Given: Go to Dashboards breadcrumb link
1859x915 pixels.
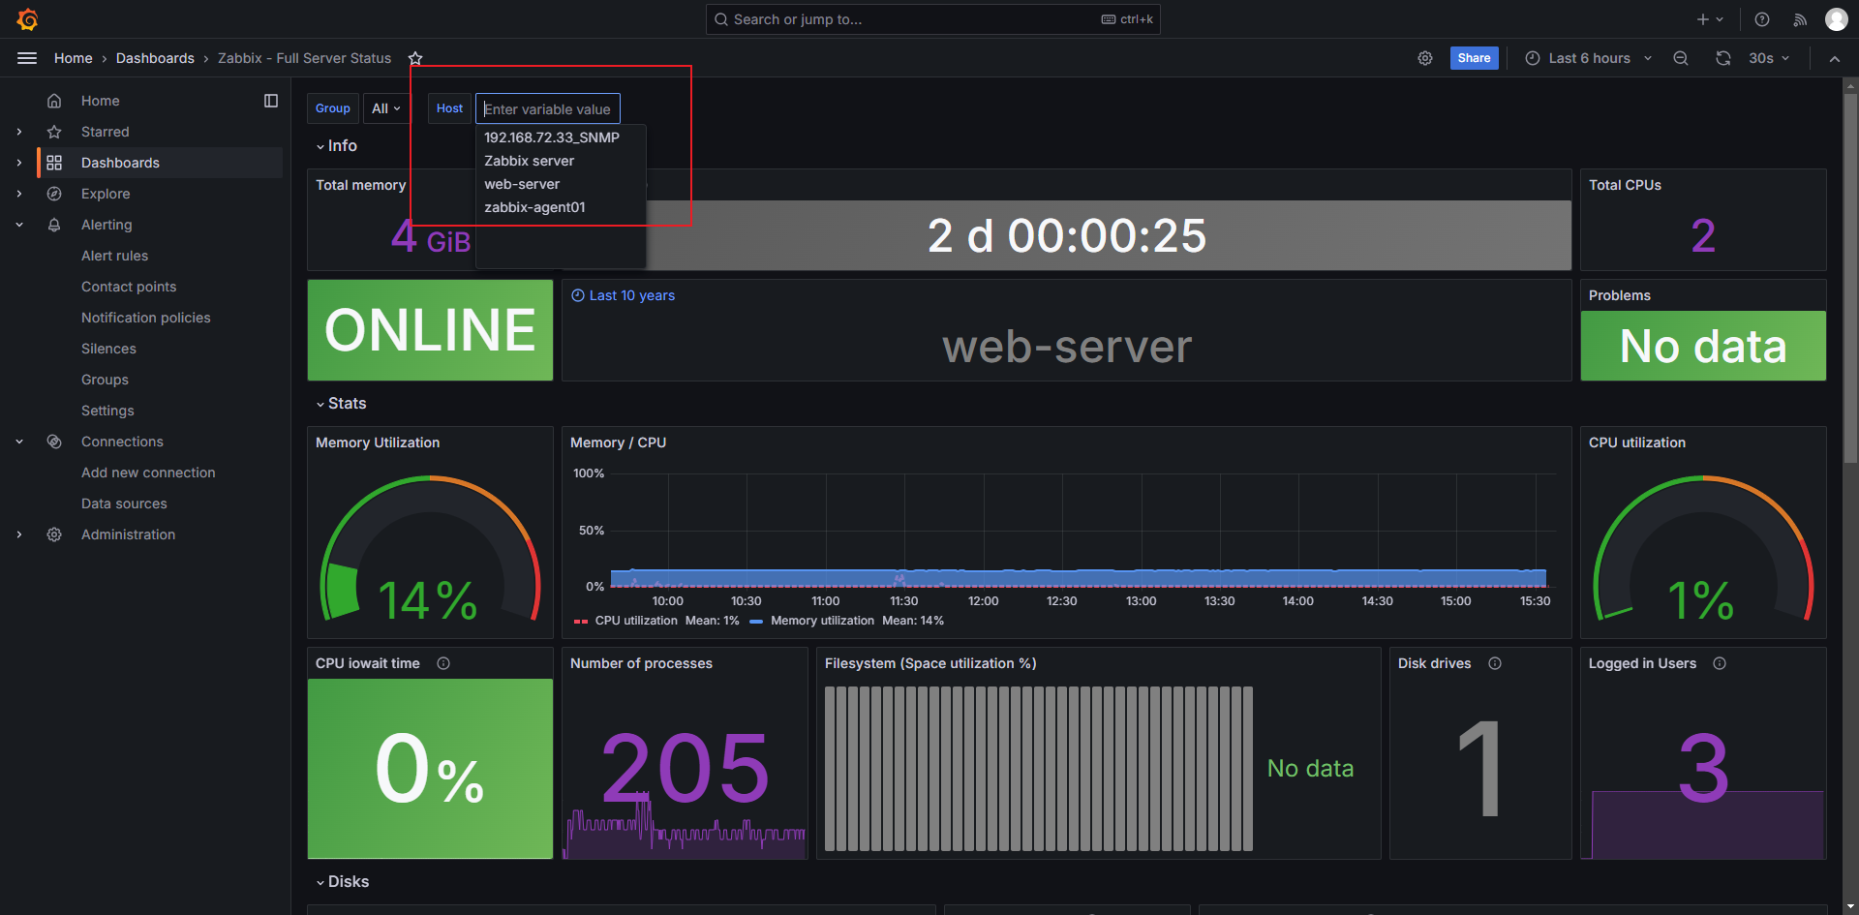Looking at the screenshot, I should tap(155, 58).
